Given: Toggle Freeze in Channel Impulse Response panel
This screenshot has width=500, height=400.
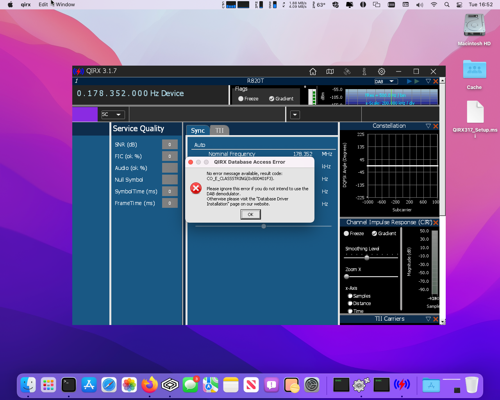Looking at the screenshot, I should coord(354,234).
